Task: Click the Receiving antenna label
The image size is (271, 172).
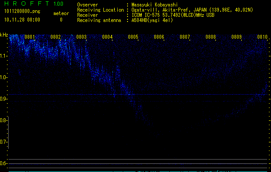Action: tap(99, 20)
